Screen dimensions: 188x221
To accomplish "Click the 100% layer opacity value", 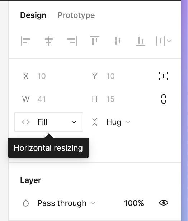I will (x=134, y=203).
